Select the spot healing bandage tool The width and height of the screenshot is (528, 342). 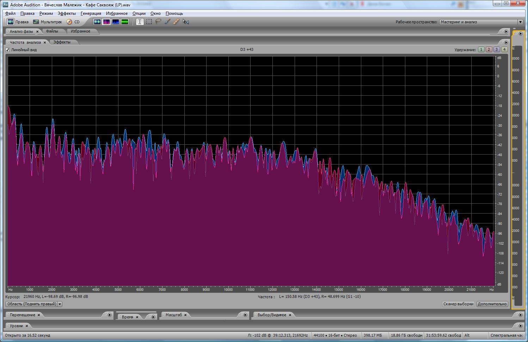pos(176,22)
